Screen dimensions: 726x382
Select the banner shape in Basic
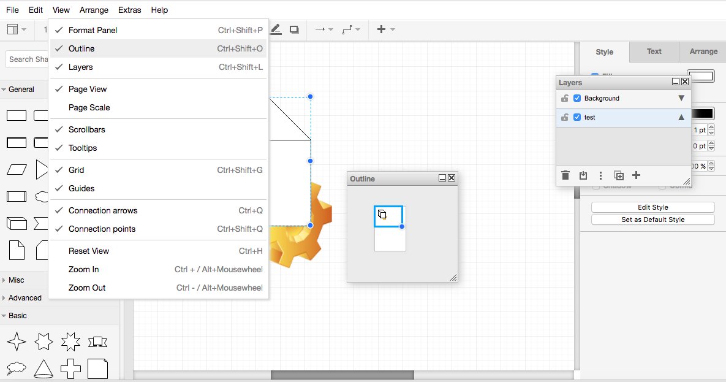[x=97, y=342]
